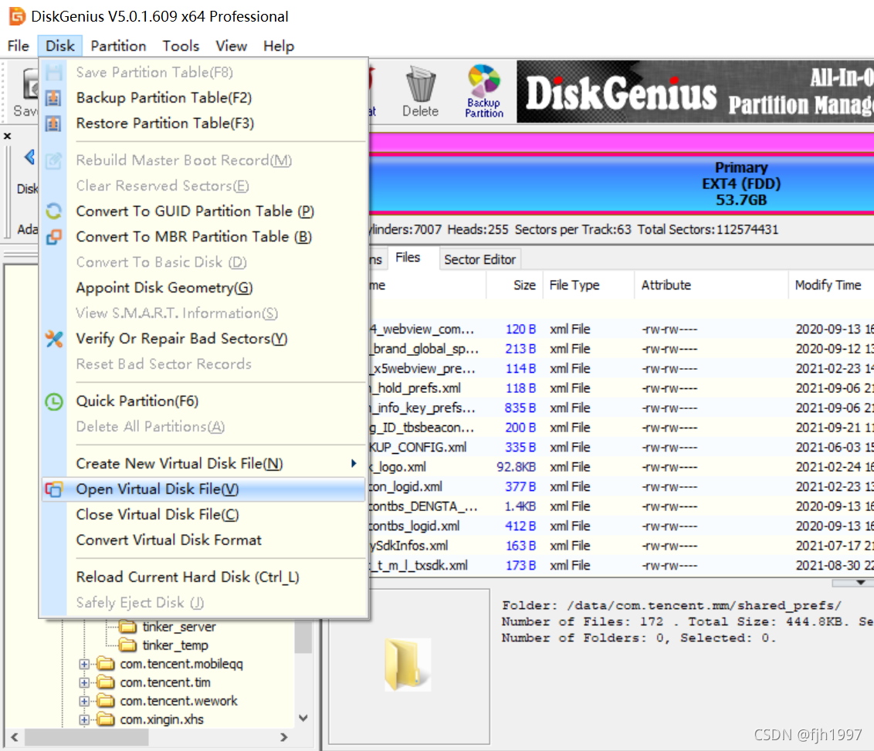Select the Primary EXT4 53.7GB partition bar
The height and width of the screenshot is (751, 874).
622,183
